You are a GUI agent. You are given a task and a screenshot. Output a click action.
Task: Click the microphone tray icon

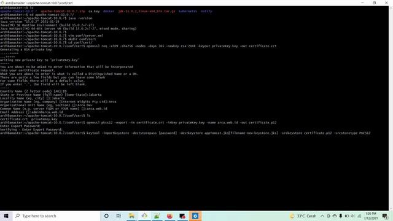pyautogui.click(x=341, y=215)
